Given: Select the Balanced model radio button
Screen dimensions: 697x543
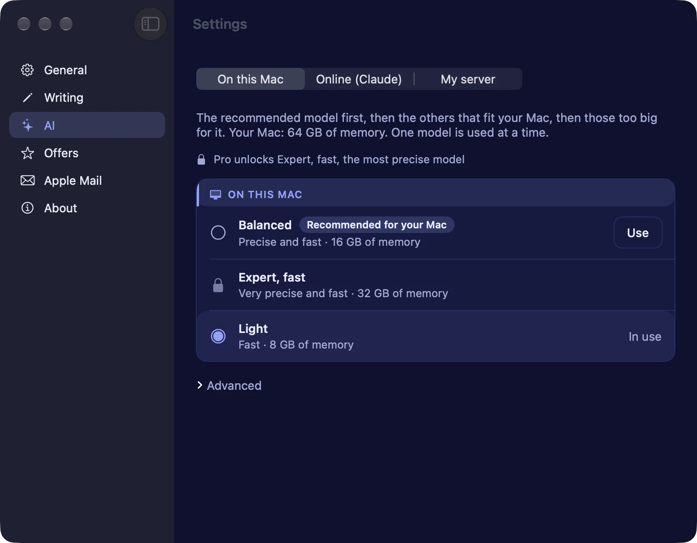Looking at the screenshot, I should (x=218, y=233).
